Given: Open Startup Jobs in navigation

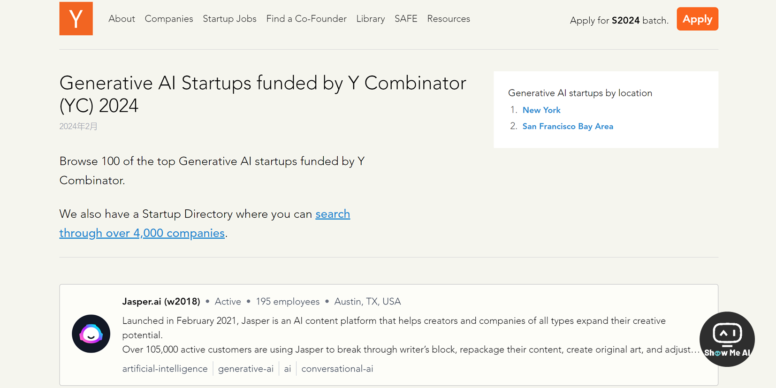Looking at the screenshot, I should (x=229, y=19).
